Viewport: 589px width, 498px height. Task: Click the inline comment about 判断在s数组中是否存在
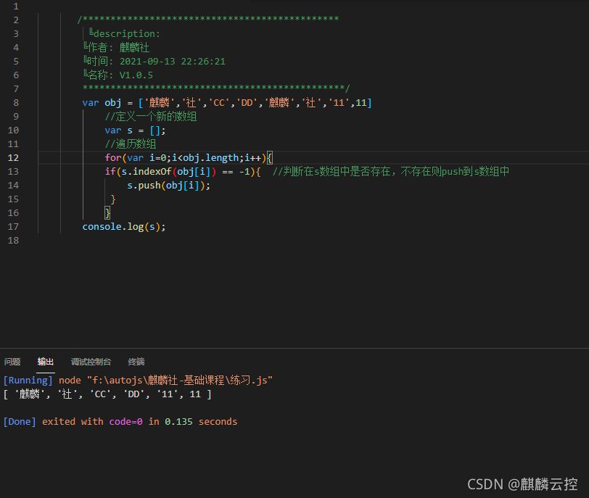pyautogui.click(x=391, y=172)
